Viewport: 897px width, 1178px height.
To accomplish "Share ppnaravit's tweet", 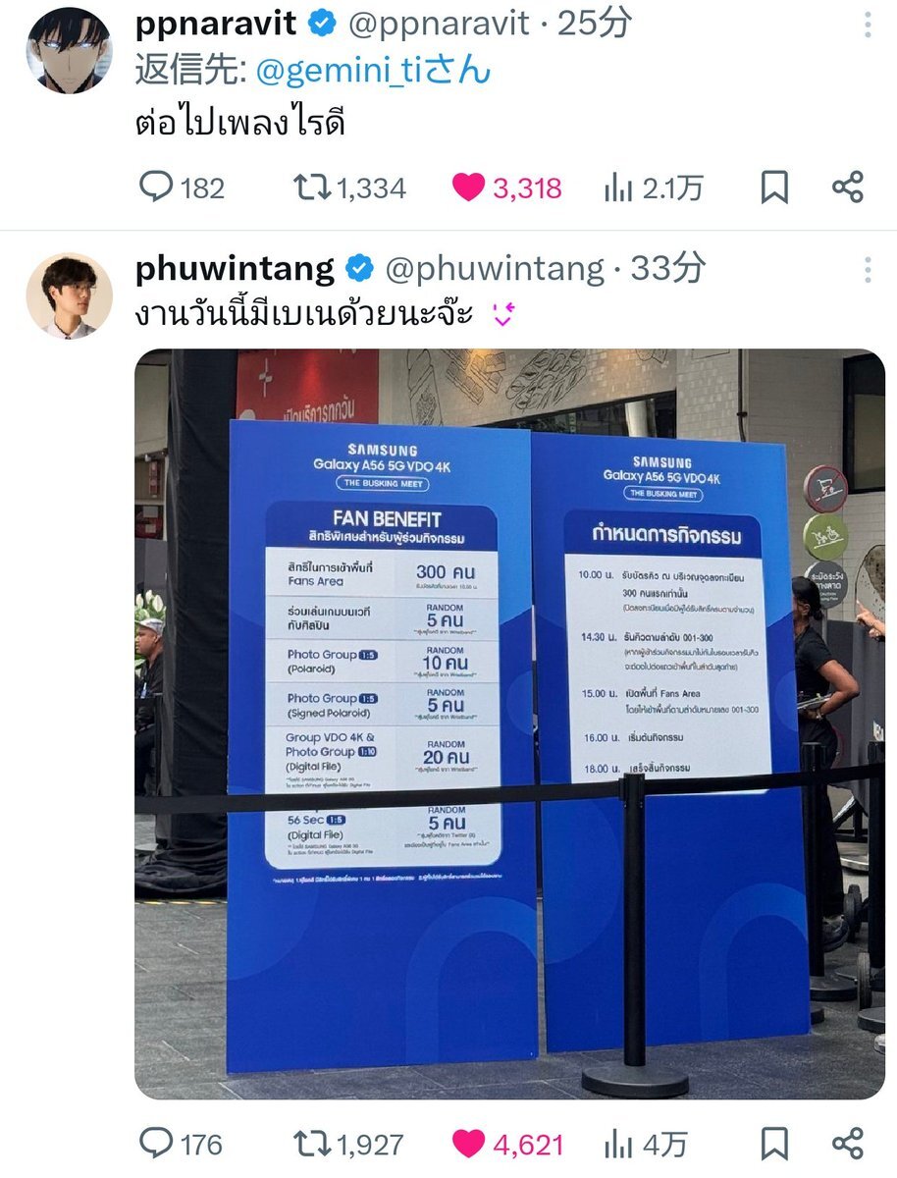I will coord(848,187).
